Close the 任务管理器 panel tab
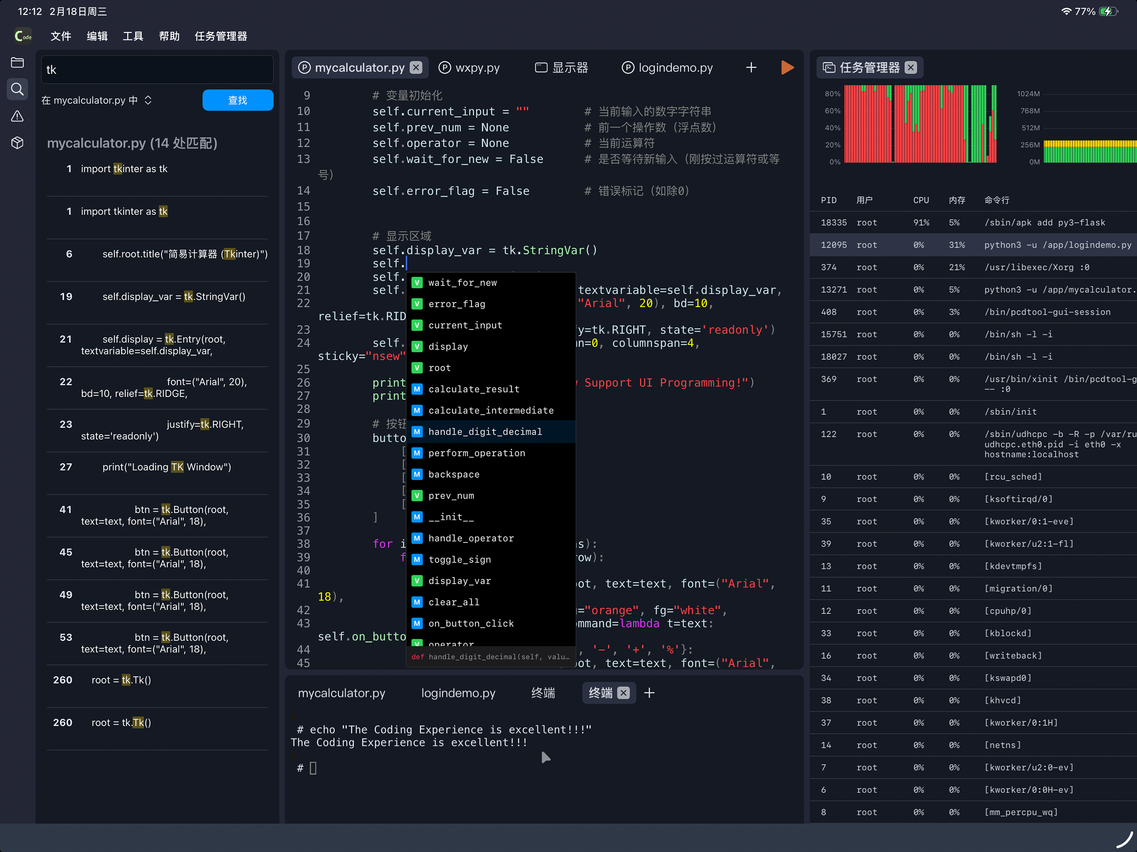Screen dimensions: 1137x852 pos(910,67)
